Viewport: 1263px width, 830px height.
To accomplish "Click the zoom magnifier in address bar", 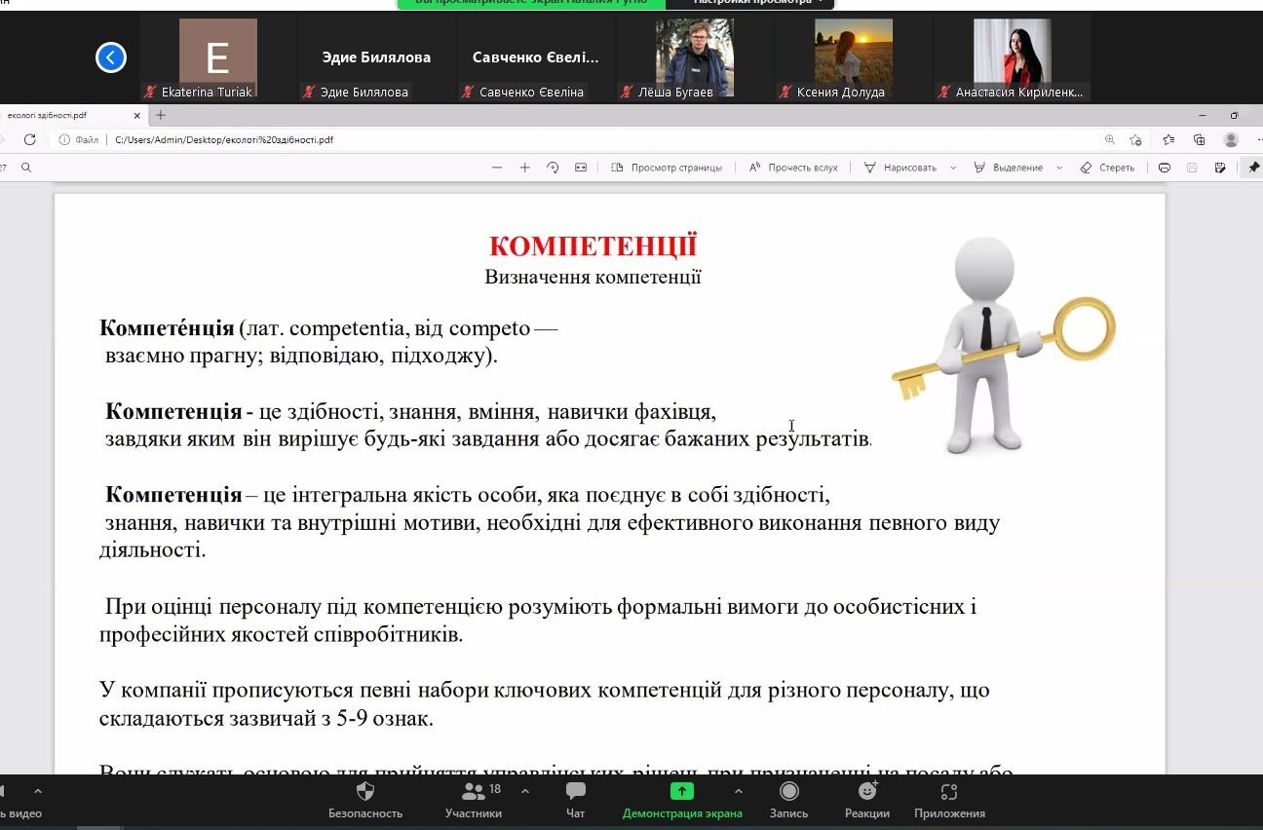I will point(1110,139).
